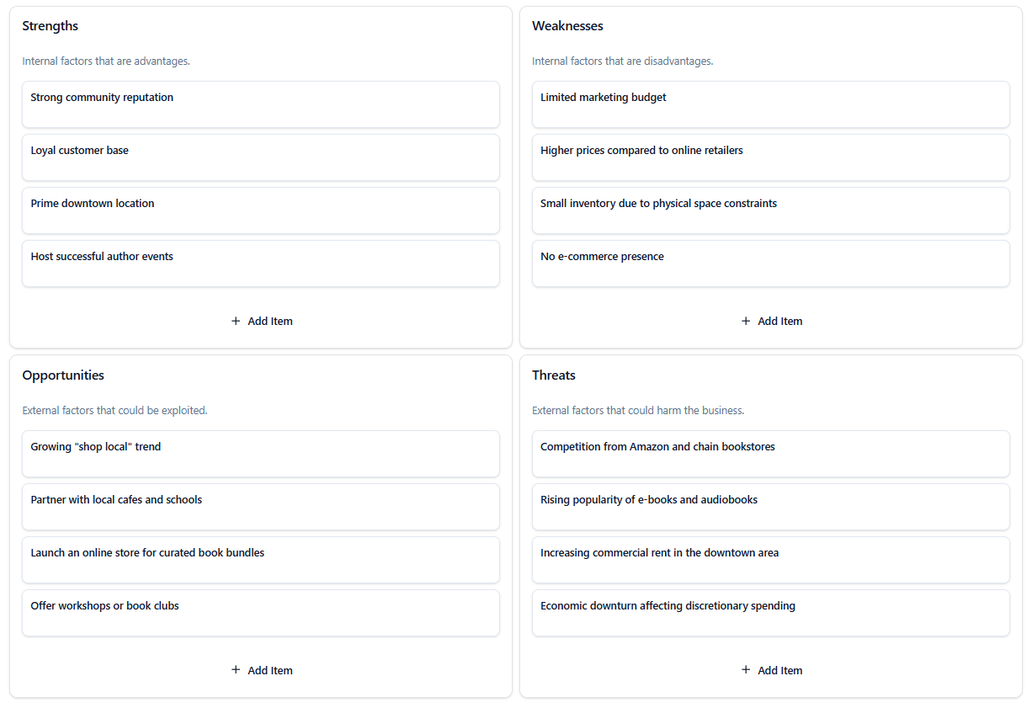Edit "Rising popularity of e-books and audiobooks"

649,500
